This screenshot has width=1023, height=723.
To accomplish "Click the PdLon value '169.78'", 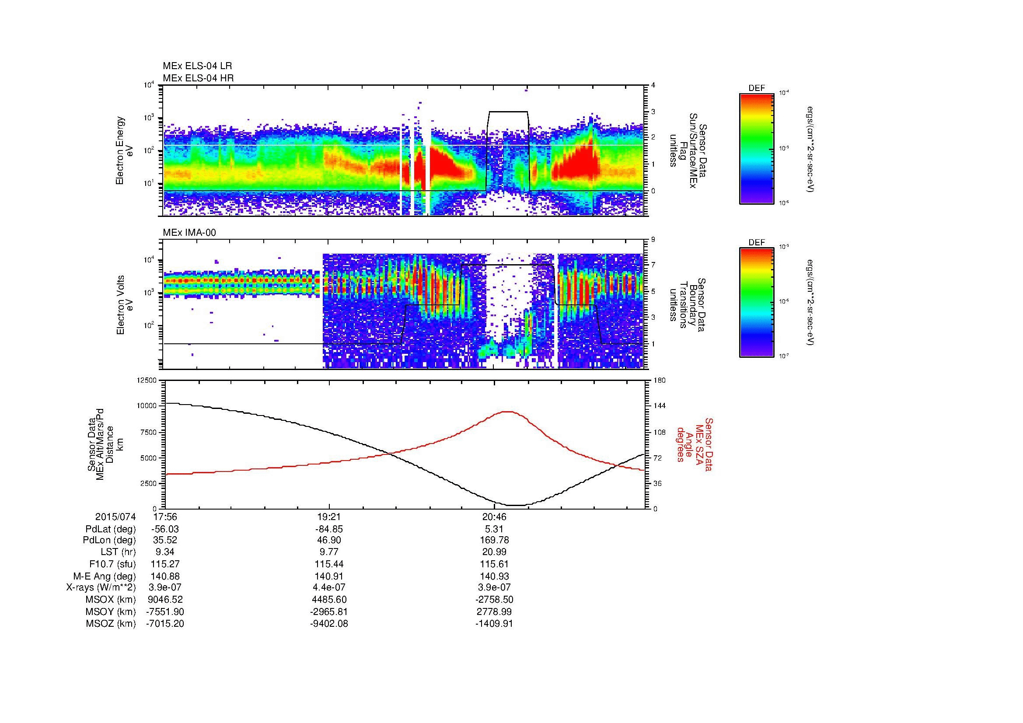I will [x=494, y=540].
